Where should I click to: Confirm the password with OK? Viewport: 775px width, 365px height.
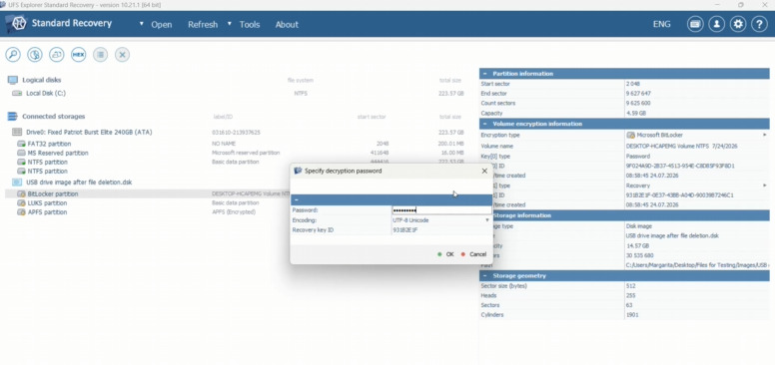[445, 254]
